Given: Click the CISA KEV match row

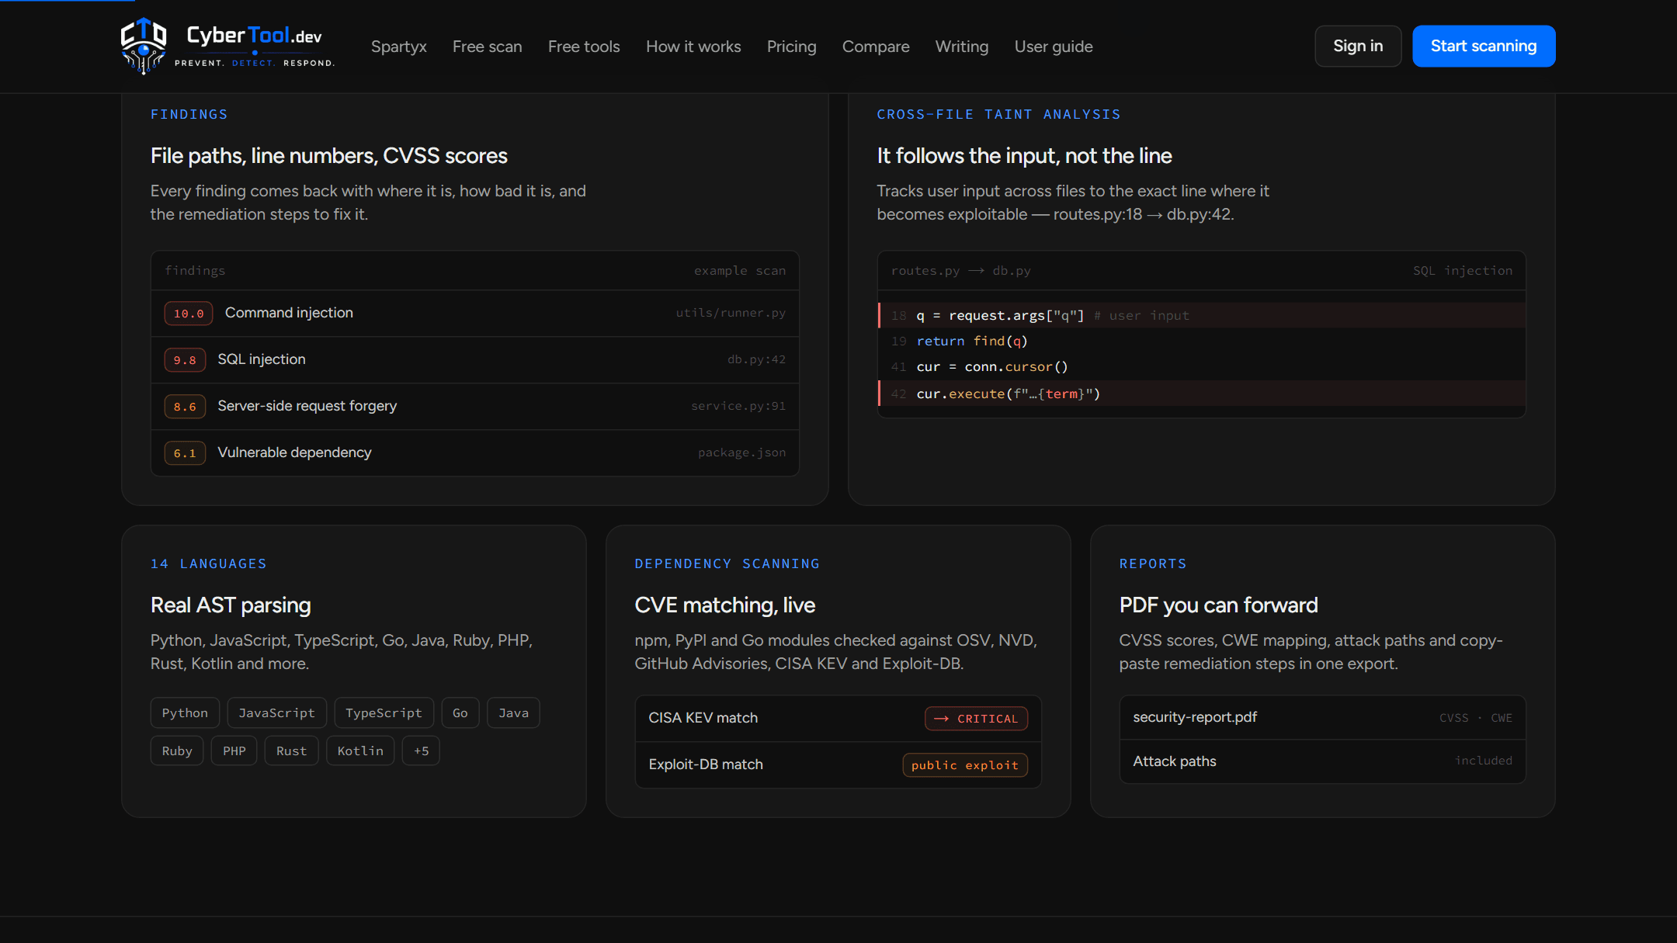Looking at the screenshot, I should [838, 719].
